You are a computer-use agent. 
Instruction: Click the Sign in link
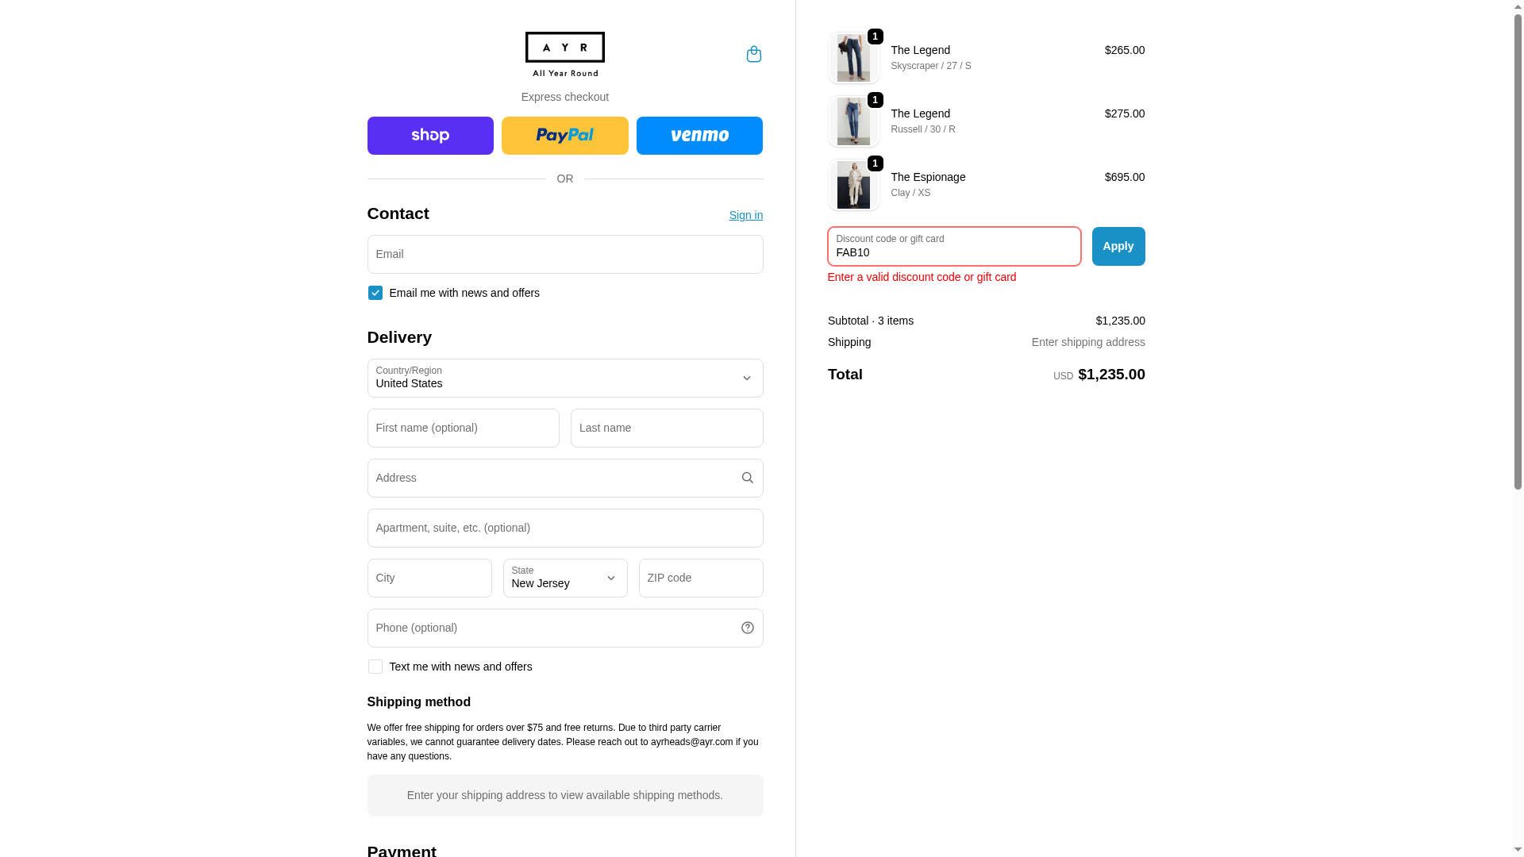[x=746, y=215]
